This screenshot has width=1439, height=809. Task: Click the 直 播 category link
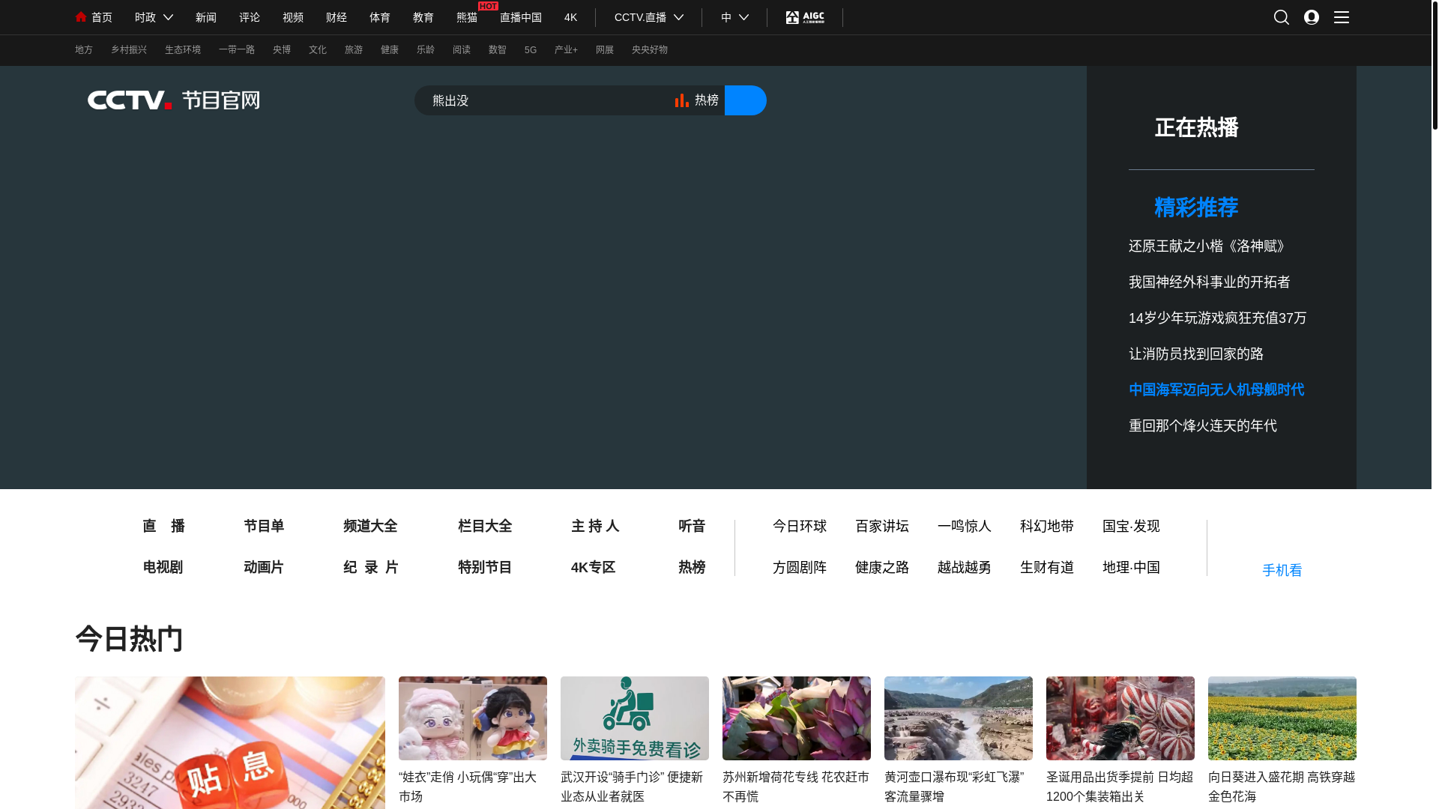point(163,526)
